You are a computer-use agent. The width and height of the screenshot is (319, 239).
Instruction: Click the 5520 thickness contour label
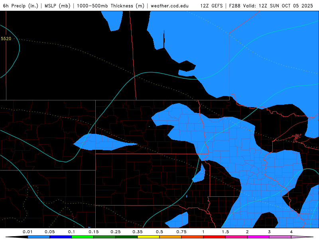pyautogui.click(x=6, y=39)
